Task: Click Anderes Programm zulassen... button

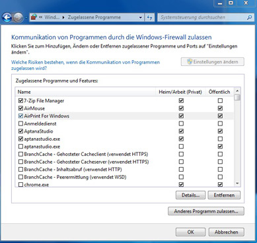Action: click(x=206, y=211)
